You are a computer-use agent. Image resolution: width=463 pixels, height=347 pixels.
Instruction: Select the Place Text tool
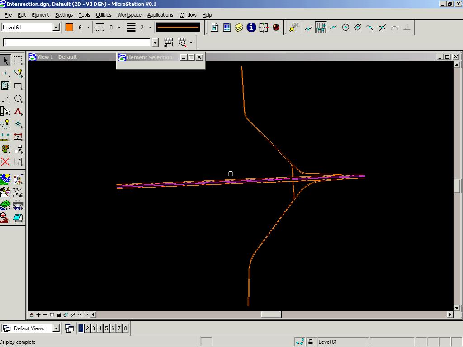tap(18, 111)
